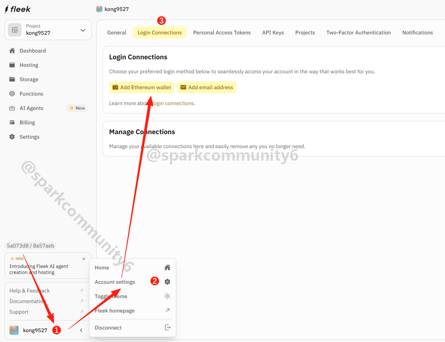
Task: Click the Home house icon in popup menu
Action: [x=168, y=267]
